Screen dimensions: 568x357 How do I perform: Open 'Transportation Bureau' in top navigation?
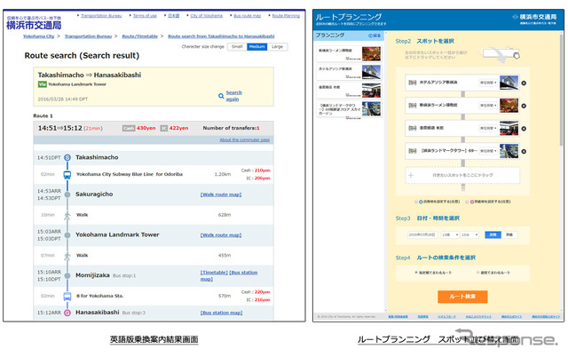101,16
